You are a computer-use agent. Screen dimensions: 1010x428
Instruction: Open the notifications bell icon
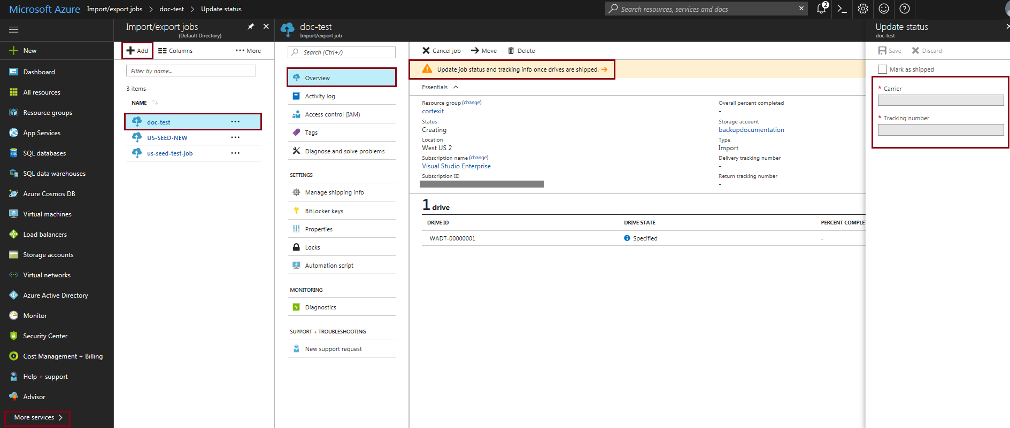click(x=821, y=9)
